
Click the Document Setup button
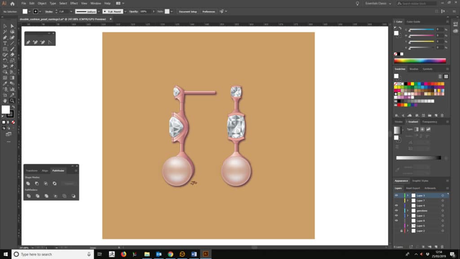click(x=187, y=11)
